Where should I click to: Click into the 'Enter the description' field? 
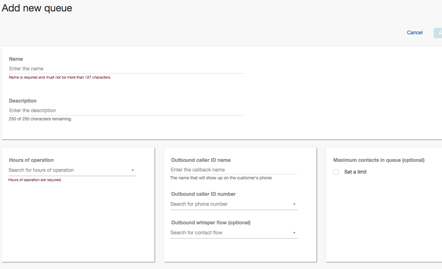coord(126,110)
